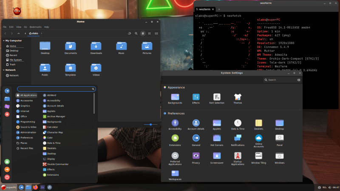Open the Help menu in Home window
340x191 pixels.
coord(46,27)
